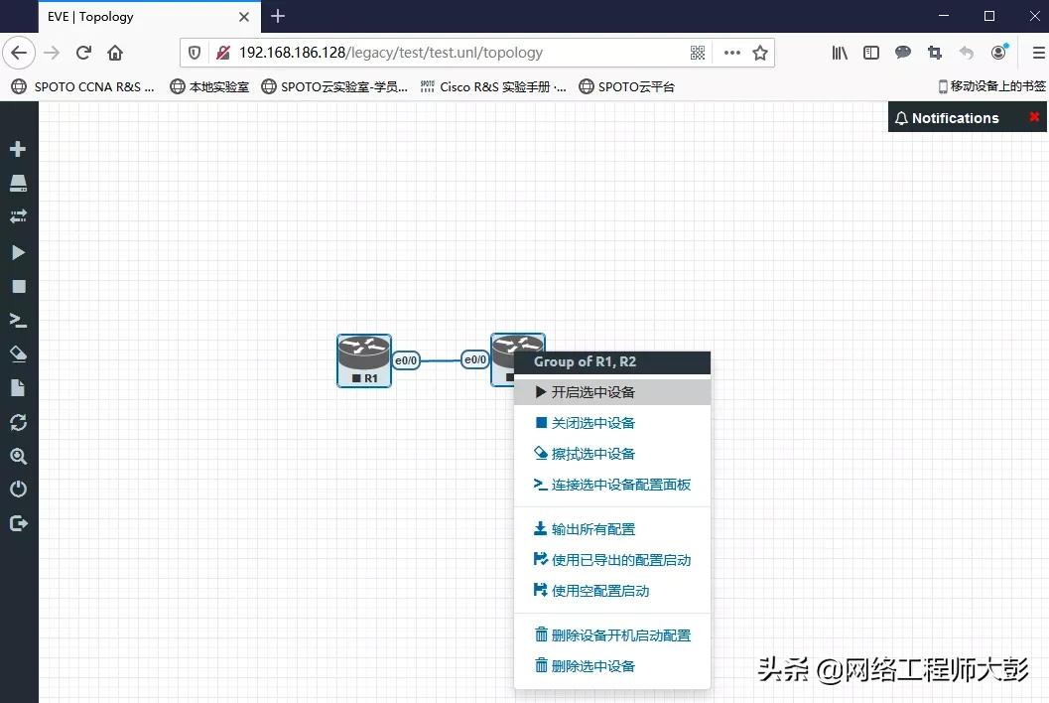Screen dimensions: 1049x703
Task: Choose 开启选中设备 from the context menu
Action: [597, 391]
